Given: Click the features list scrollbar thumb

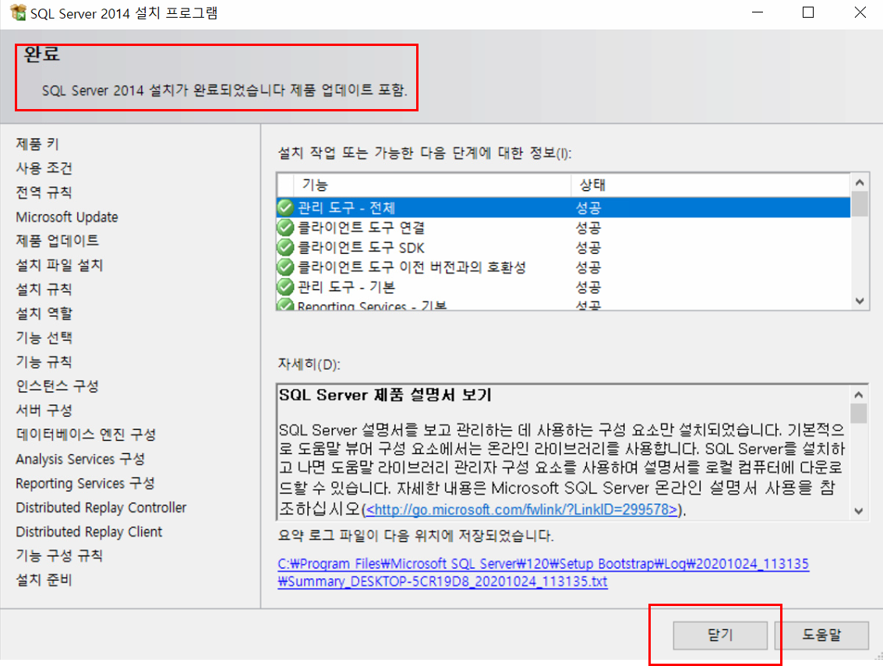Looking at the screenshot, I should [x=860, y=204].
